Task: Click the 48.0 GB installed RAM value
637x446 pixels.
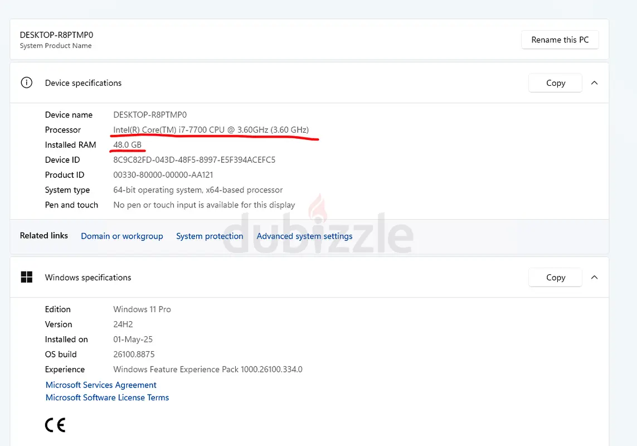Action: [x=127, y=145]
